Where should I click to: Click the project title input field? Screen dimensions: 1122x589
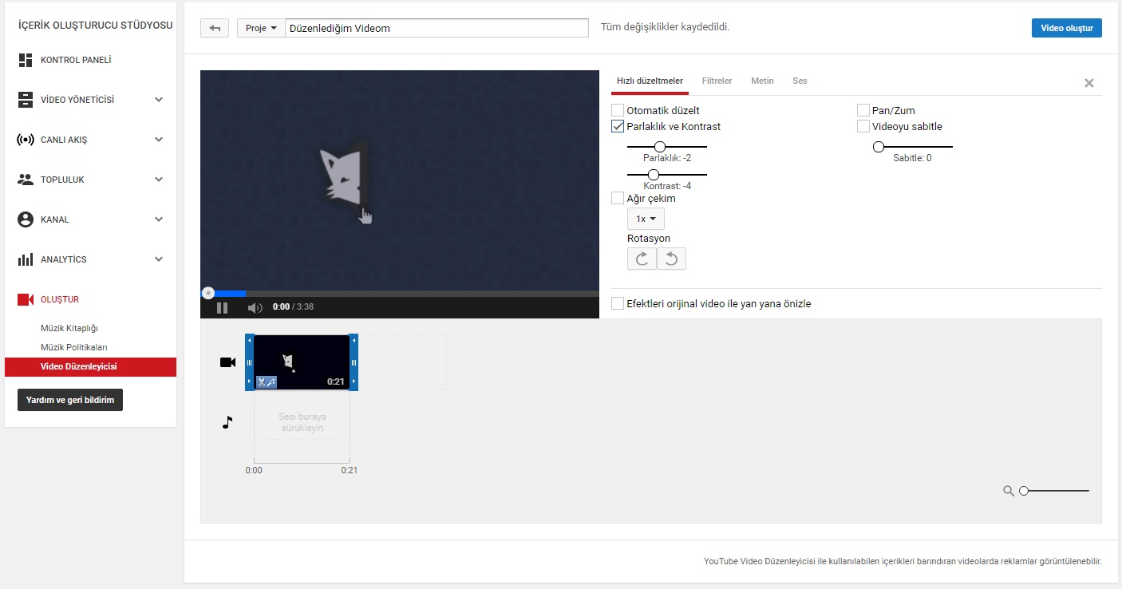coord(437,28)
